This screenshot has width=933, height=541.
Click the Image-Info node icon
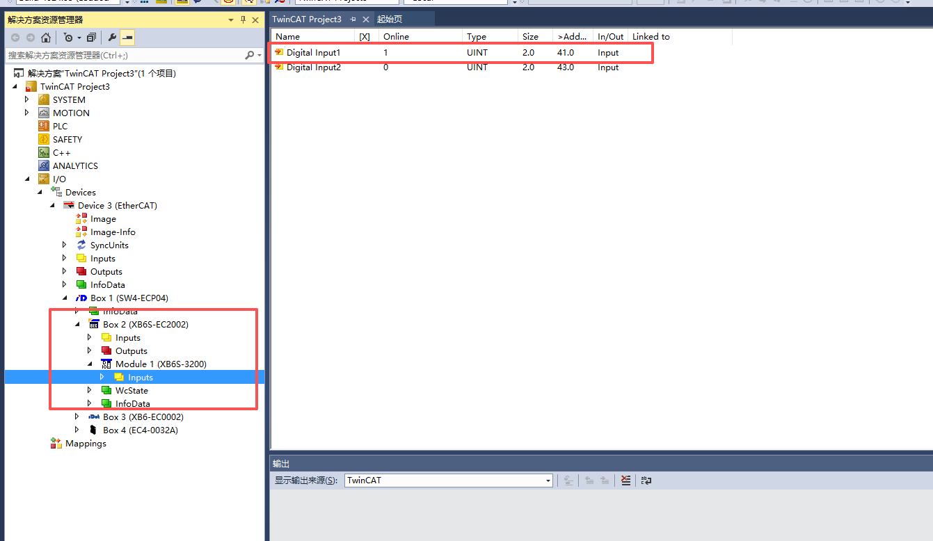pyautogui.click(x=81, y=232)
